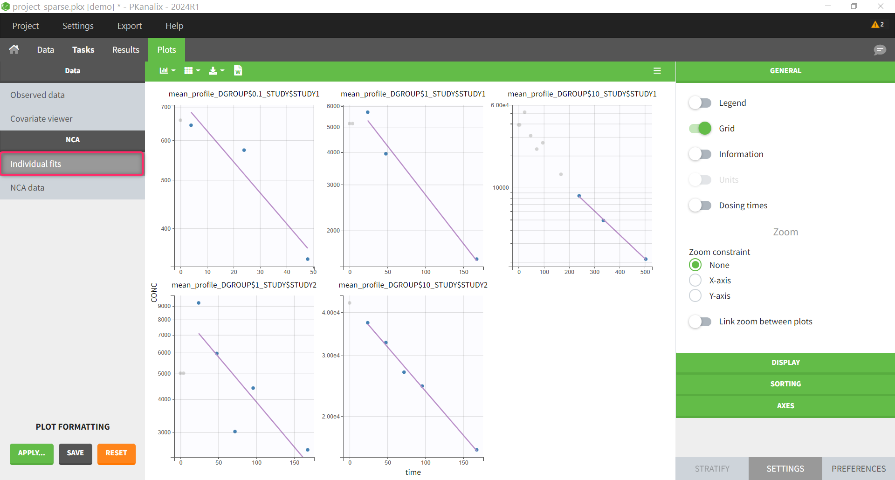The width and height of the screenshot is (895, 480).
Task: Expand the SORTING section
Action: 785,384
